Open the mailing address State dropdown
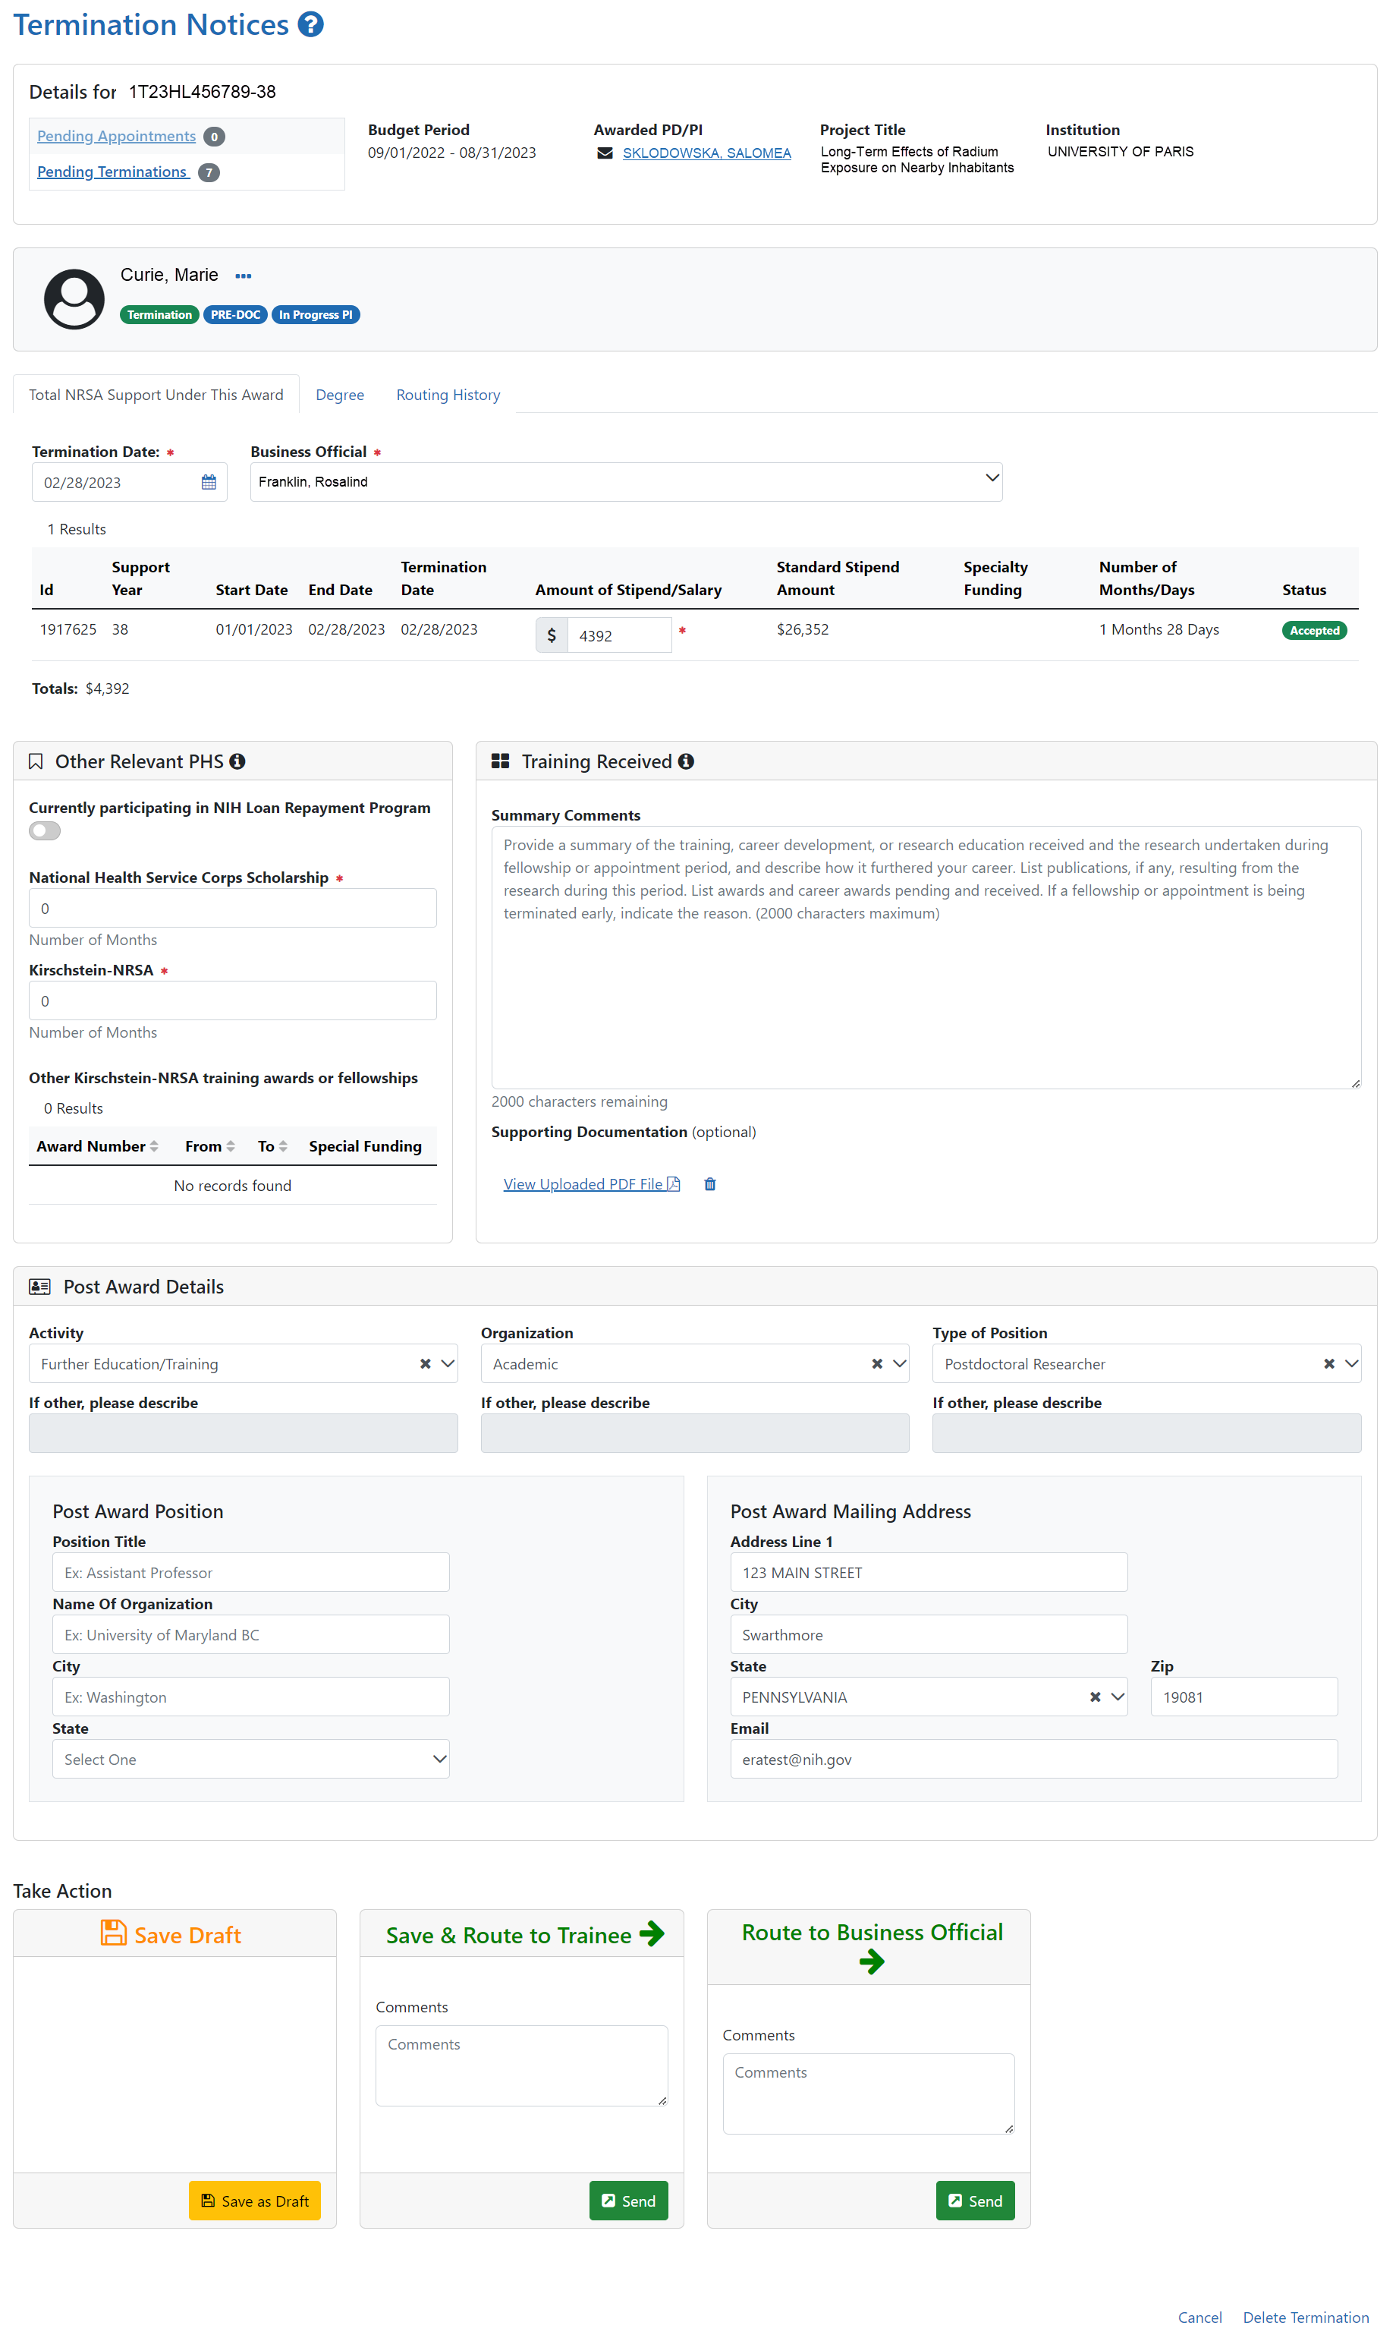 click(1118, 1697)
